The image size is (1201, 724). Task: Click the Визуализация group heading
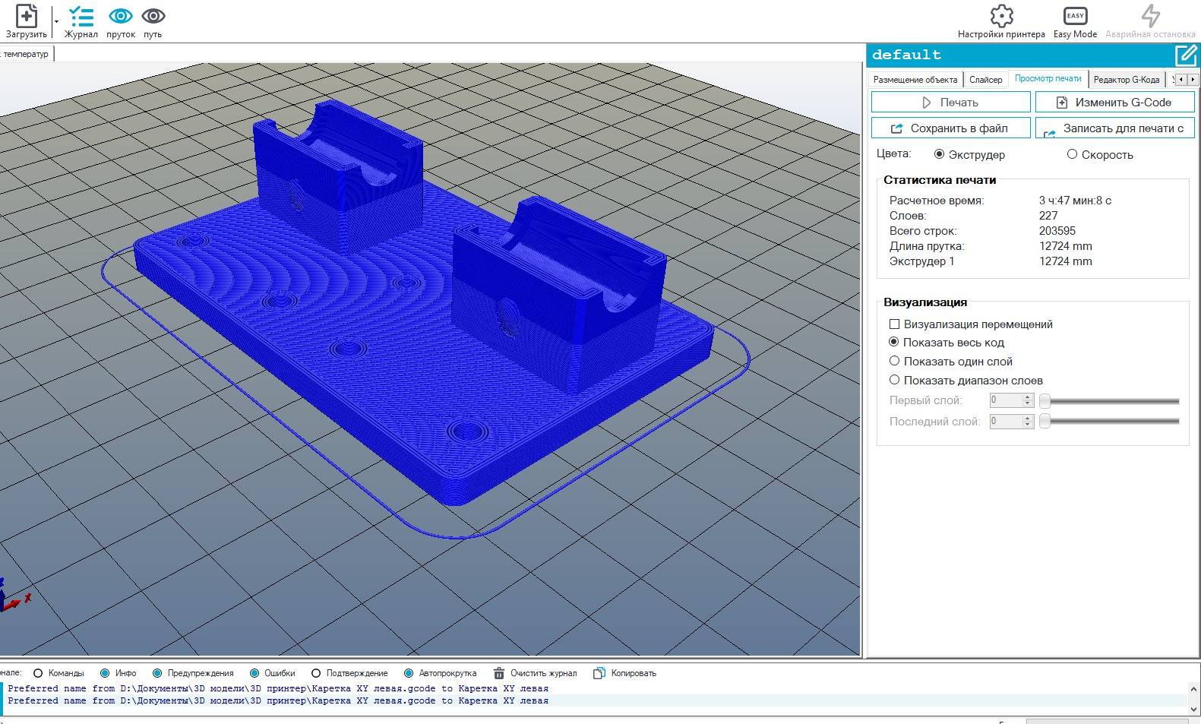(x=925, y=302)
